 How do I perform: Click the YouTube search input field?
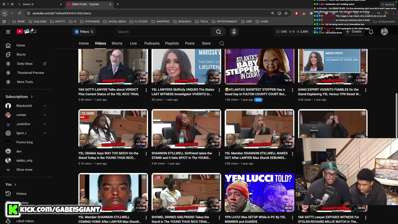163,32
